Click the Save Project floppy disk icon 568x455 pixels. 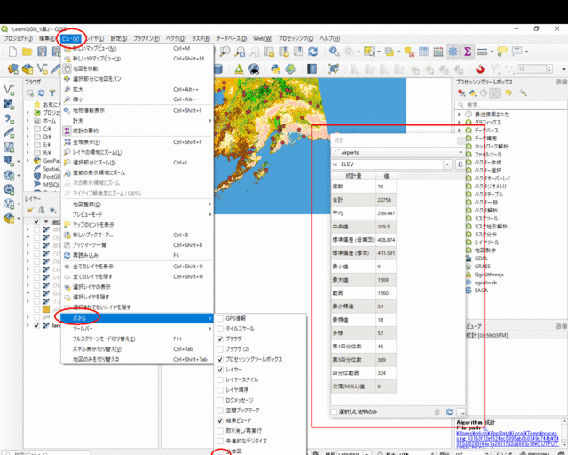point(42,52)
